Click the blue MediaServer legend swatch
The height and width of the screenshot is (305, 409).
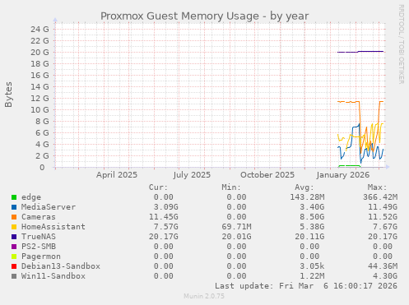coord(14,207)
